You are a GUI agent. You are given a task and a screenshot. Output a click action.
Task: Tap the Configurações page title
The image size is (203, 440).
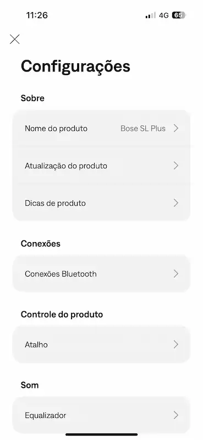click(75, 67)
